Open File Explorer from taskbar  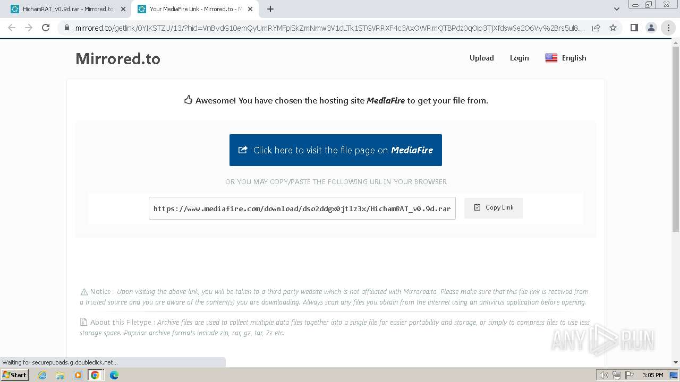pos(60,375)
